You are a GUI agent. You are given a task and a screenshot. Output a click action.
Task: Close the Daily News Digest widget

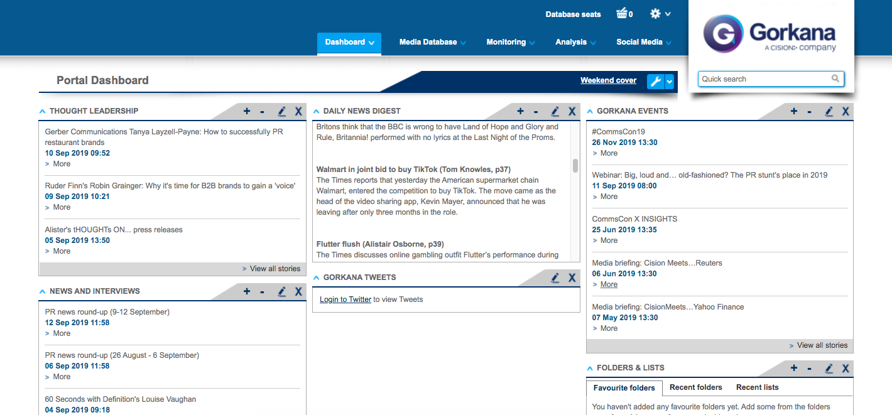coord(572,111)
